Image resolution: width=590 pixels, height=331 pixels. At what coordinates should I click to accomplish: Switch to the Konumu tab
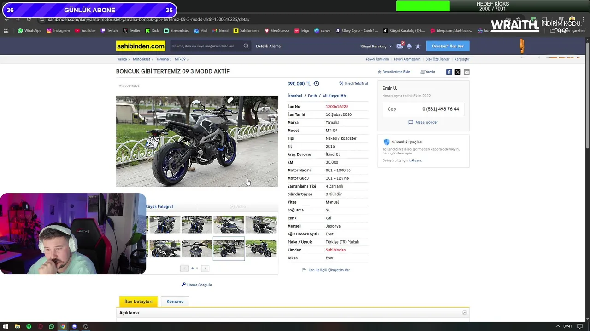coord(175,302)
